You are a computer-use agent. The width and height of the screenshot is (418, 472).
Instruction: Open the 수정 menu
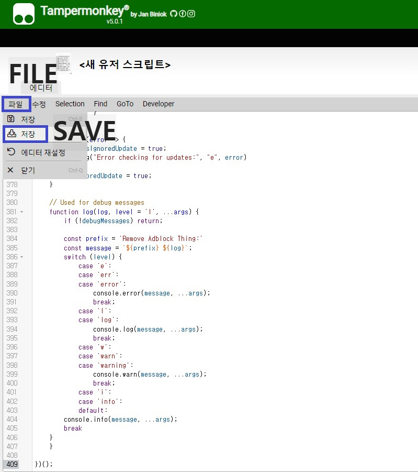tap(39, 104)
